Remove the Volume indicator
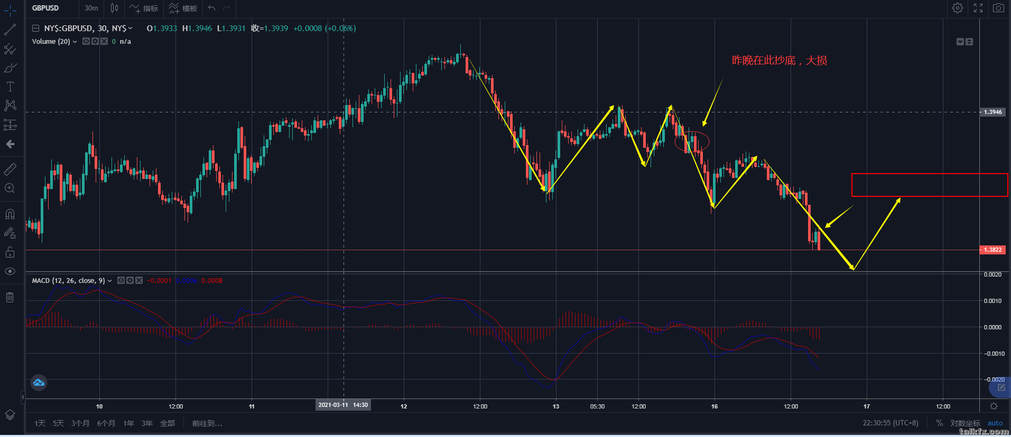The width and height of the screenshot is (1011, 437). click(x=104, y=41)
